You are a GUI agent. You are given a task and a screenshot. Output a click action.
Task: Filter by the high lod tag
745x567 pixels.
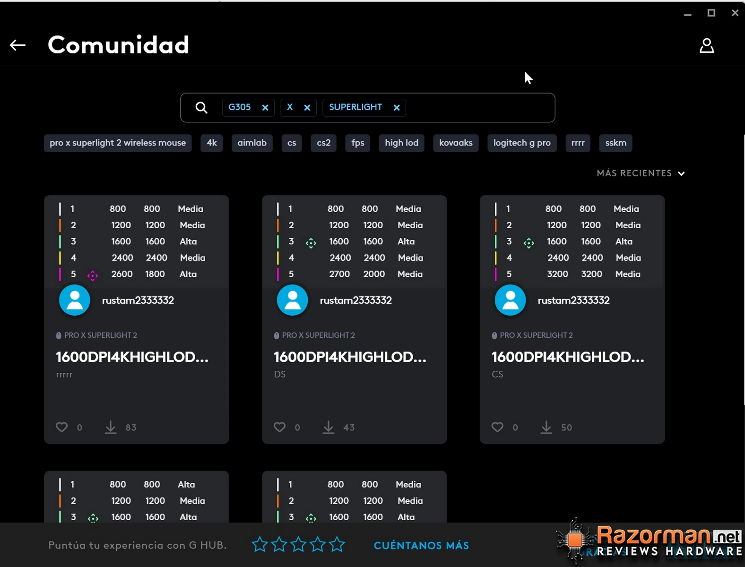pos(401,143)
